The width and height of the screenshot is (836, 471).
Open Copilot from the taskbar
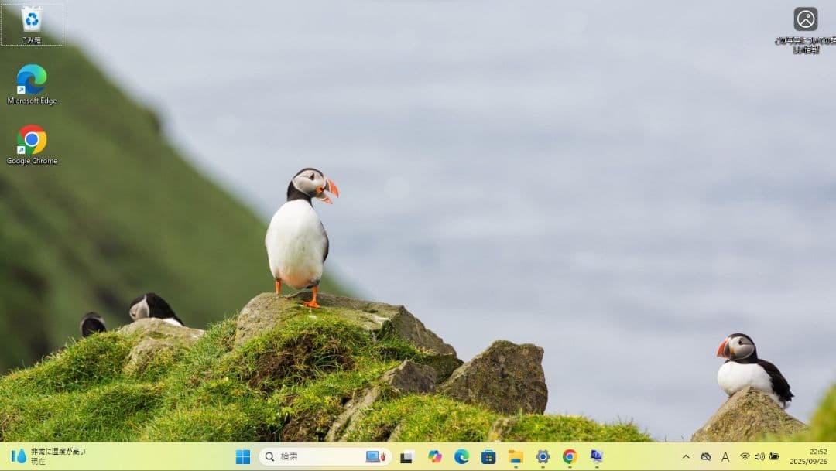click(434, 456)
